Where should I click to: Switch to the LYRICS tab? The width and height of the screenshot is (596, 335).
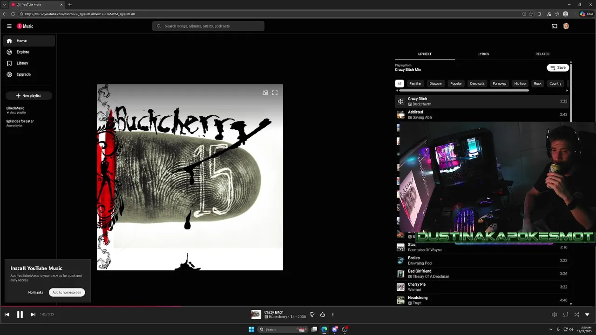click(x=483, y=54)
